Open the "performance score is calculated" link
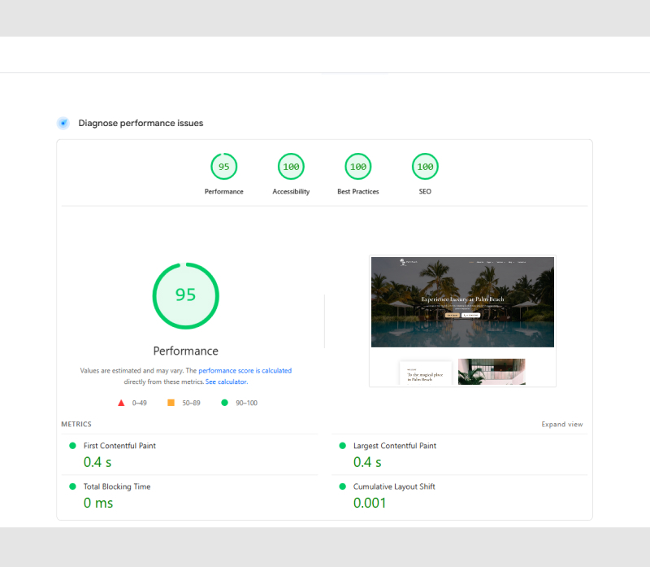This screenshot has height=567, width=650. click(245, 371)
